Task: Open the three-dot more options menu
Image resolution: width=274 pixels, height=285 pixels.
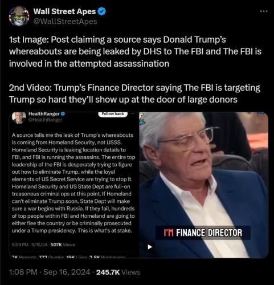Action: 264,11
